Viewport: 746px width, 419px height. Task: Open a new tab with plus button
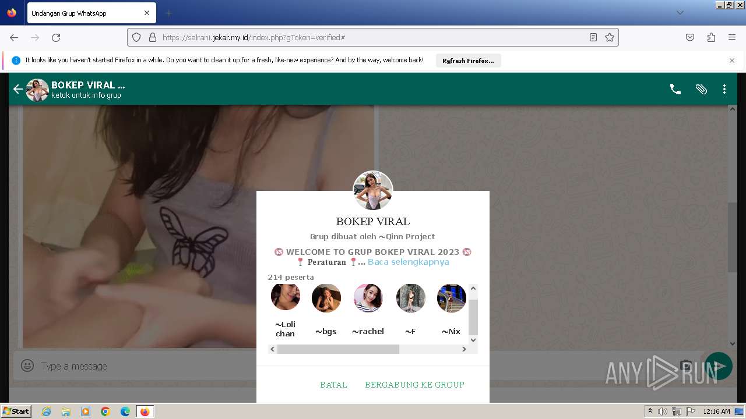coord(169,13)
